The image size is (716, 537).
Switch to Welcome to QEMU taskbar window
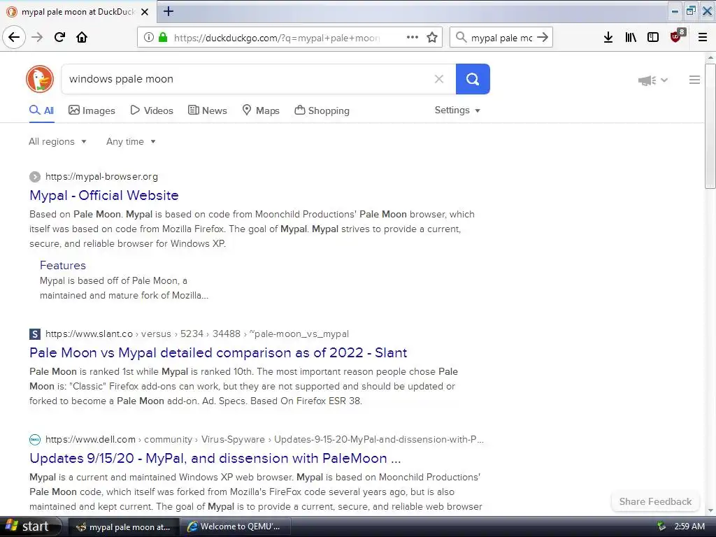click(234, 527)
